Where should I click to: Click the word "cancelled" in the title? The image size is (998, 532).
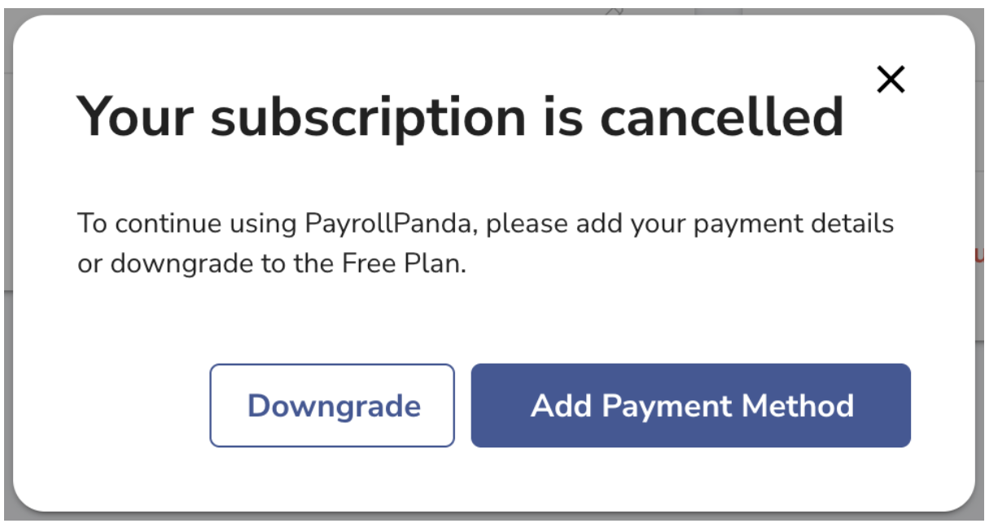[x=721, y=116]
